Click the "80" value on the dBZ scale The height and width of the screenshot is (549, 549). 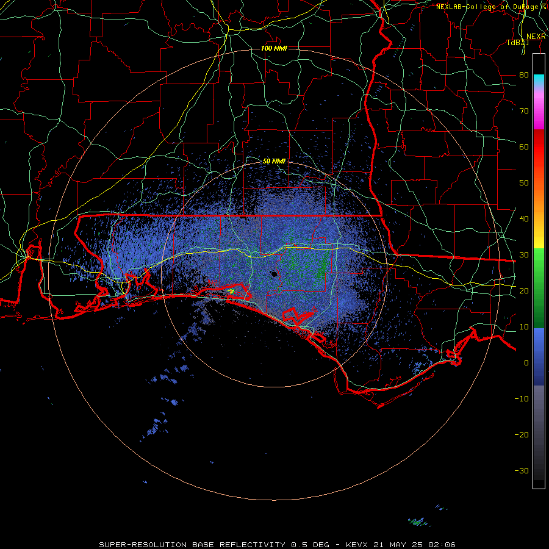(x=524, y=75)
